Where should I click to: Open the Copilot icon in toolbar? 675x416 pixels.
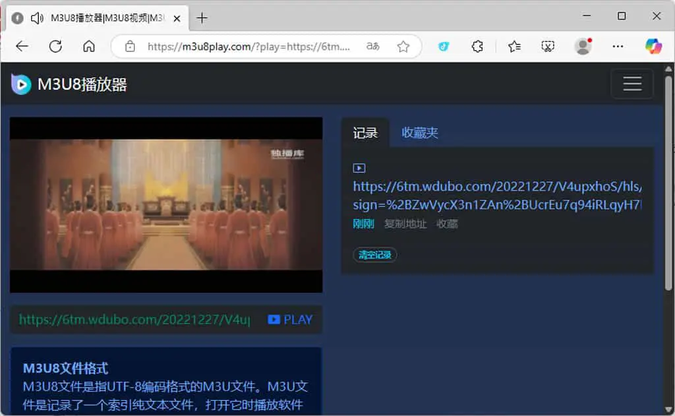653,46
